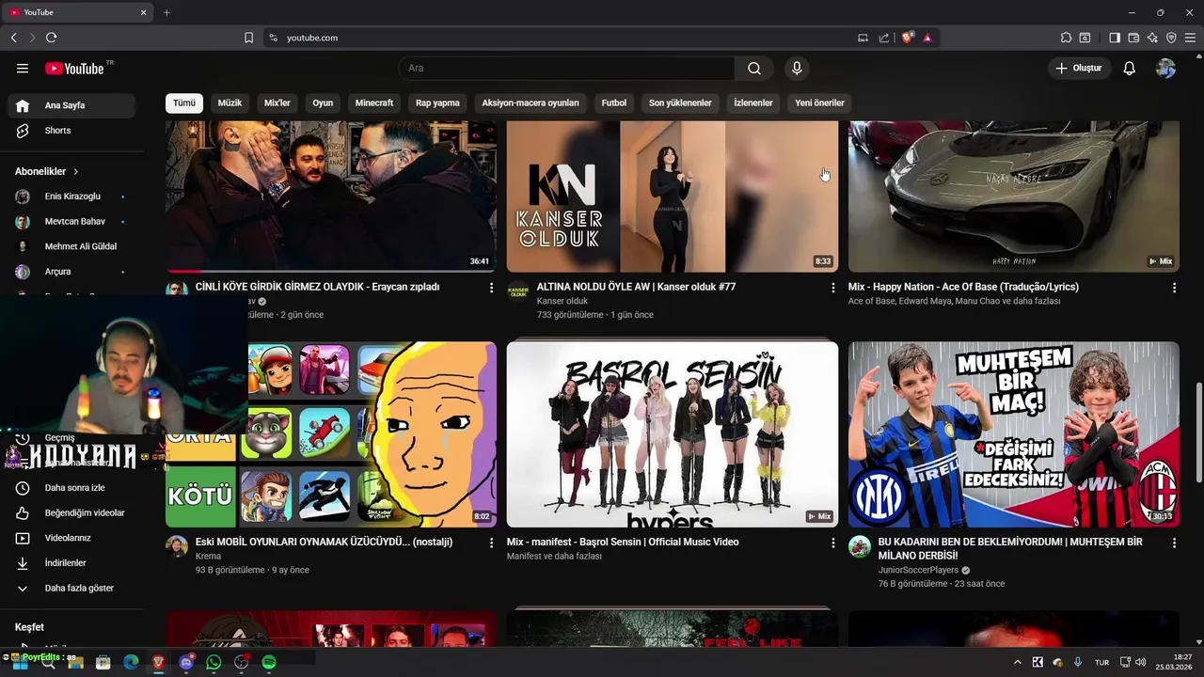1204x677 pixels.
Task: Play MUHTEŞEM BİR MAÇ derby thumbnail
Action: point(1014,434)
